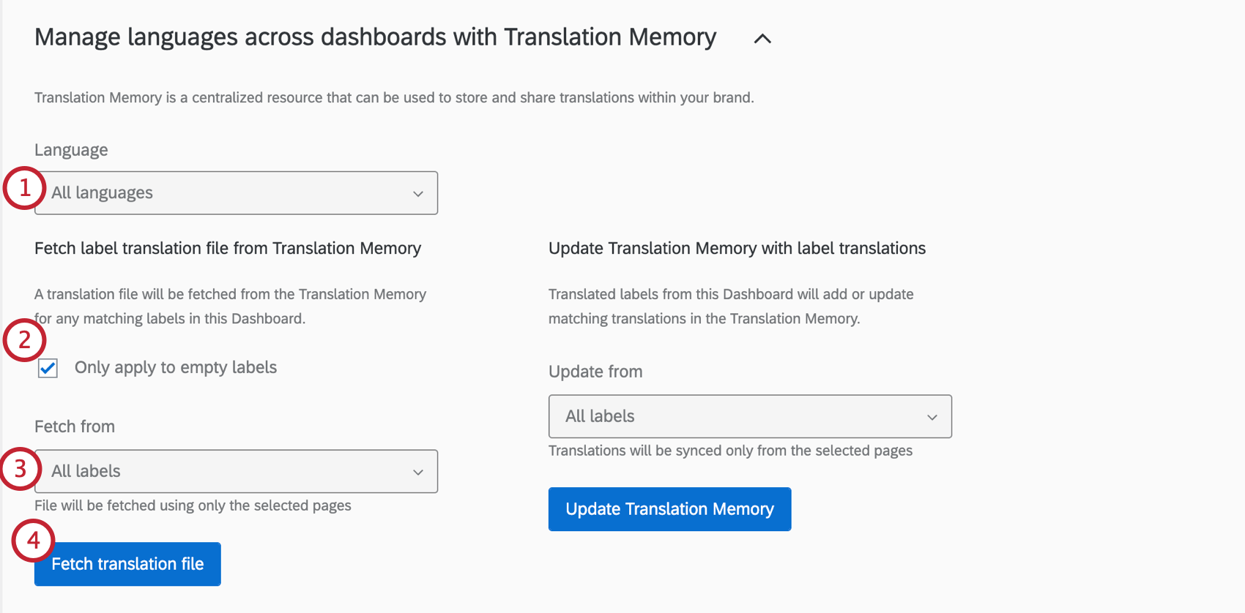The height and width of the screenshot is (613, 1245).
Task: Click the red step 2 marker
Action: pyautogui.click(x=25, y=340)
